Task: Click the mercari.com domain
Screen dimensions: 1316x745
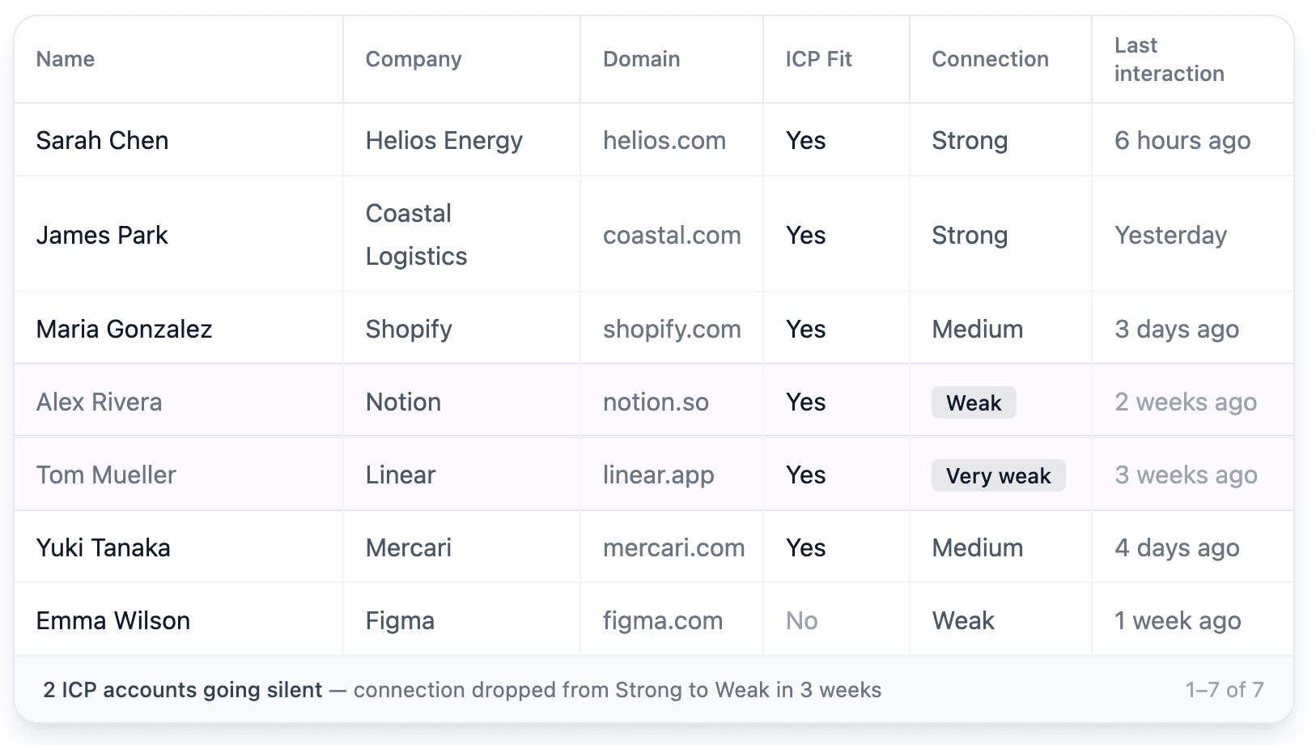Action: click(x=673, y=548)
